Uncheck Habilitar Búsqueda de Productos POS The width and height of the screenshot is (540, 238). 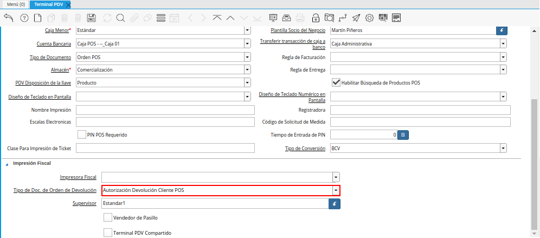[x=336, y=82]
